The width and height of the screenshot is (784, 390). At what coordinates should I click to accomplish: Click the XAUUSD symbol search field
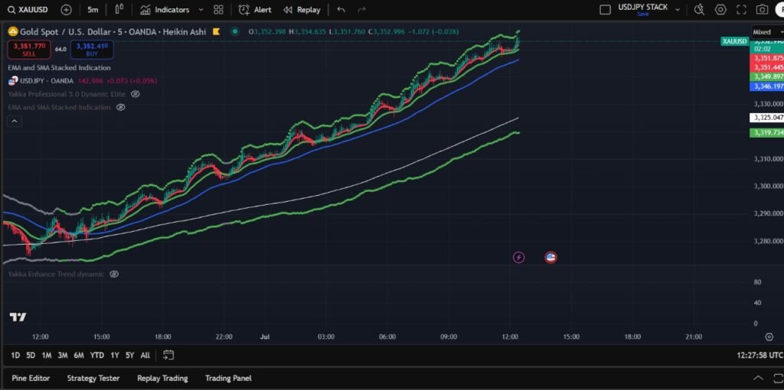[x=29, y=10]
